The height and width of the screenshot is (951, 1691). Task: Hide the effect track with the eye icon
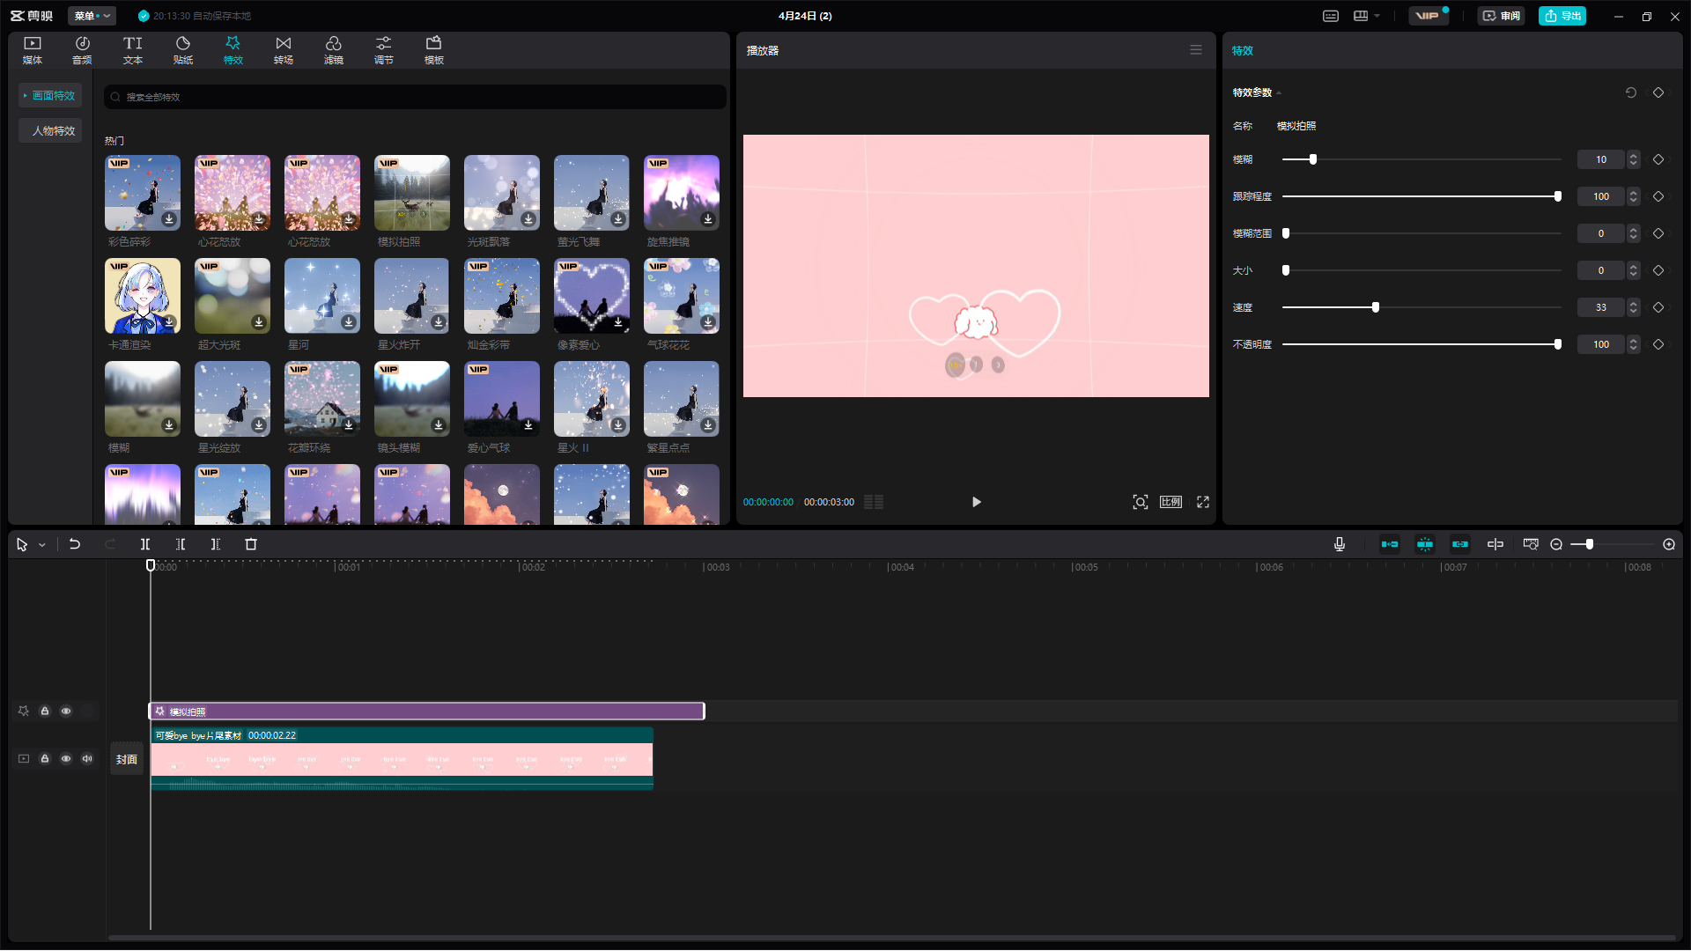coord(66,711)
